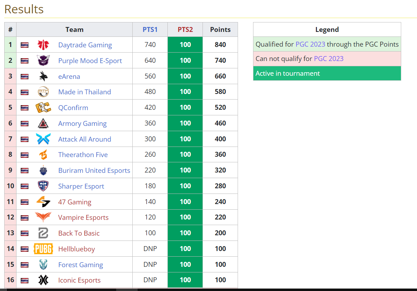Open the 47 Gaming red link
This screenshot has height=291, width=417.
[75, 202]
